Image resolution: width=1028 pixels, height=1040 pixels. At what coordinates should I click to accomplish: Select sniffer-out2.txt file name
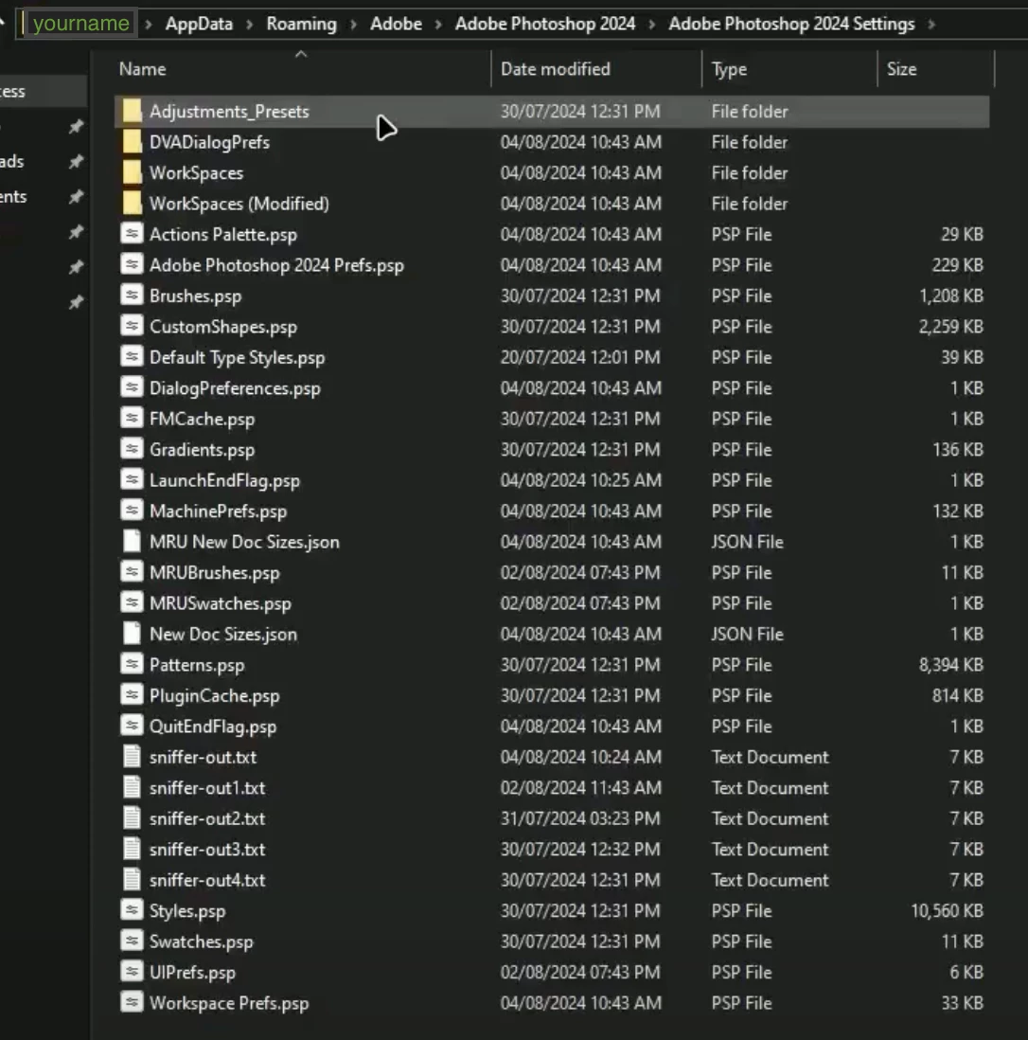pyautogui.click(x=206, y=818)
